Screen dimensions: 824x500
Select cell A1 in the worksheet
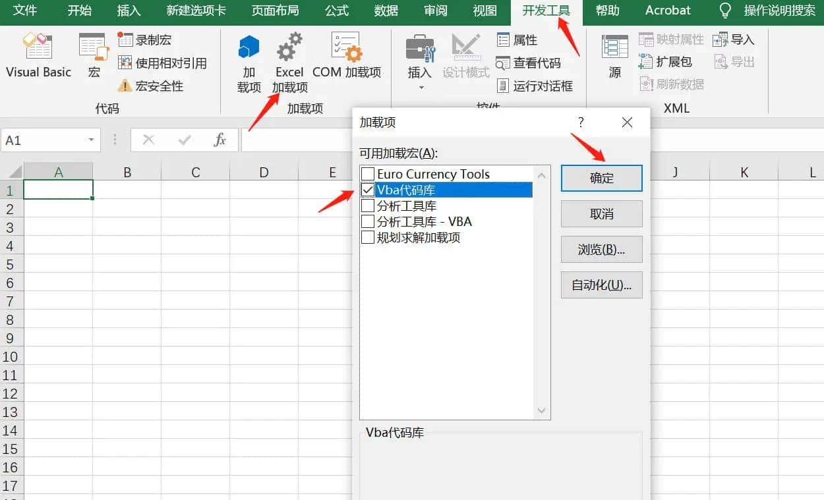[58, 190]
